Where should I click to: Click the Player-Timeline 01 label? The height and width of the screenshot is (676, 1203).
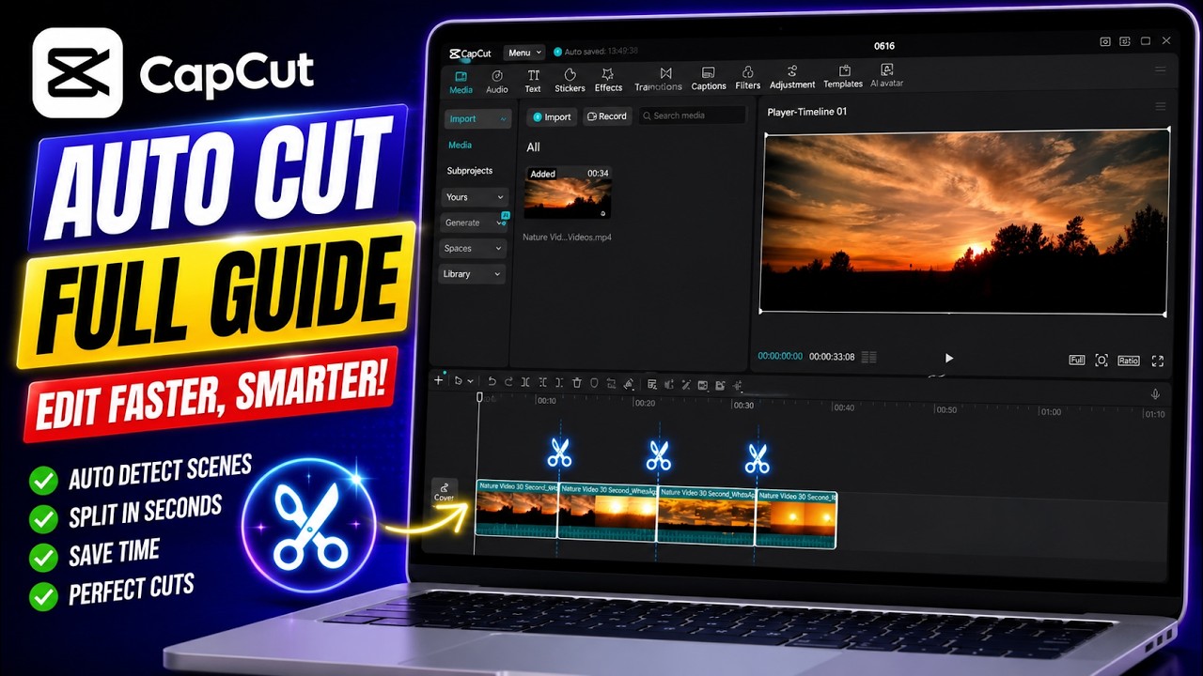coord(807,112)
